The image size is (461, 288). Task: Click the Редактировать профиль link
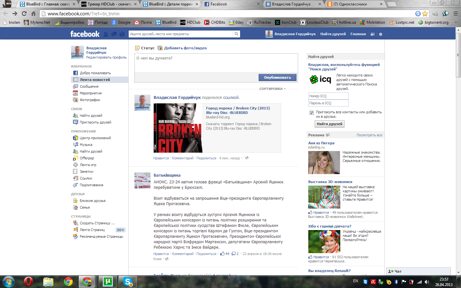[x=106, y=58]
